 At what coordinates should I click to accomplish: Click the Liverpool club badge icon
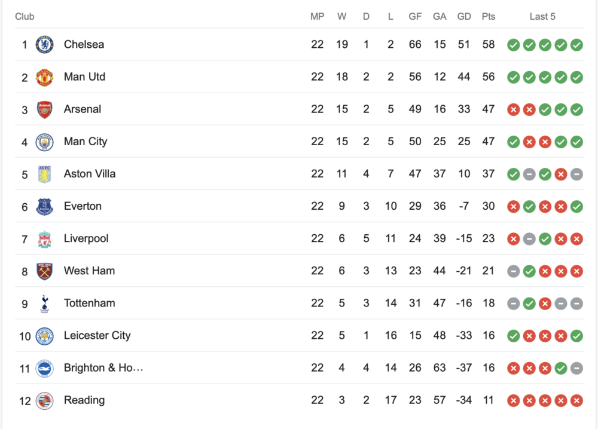(44, 238)
